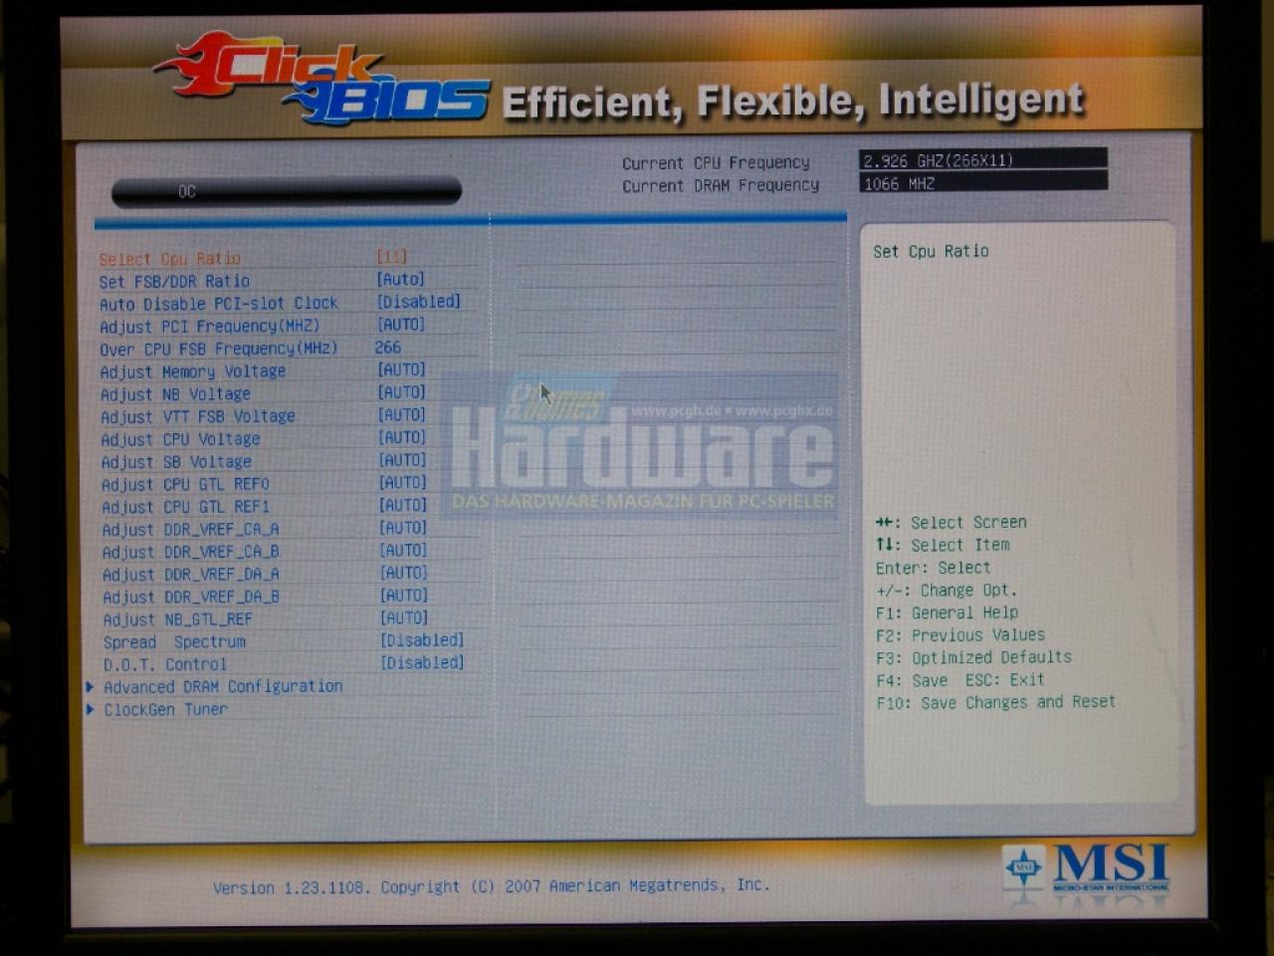This screenshot has height=956, width=1274.
Task: Change Memory Voltage [AUTO] value
Action: pos(402,369)
